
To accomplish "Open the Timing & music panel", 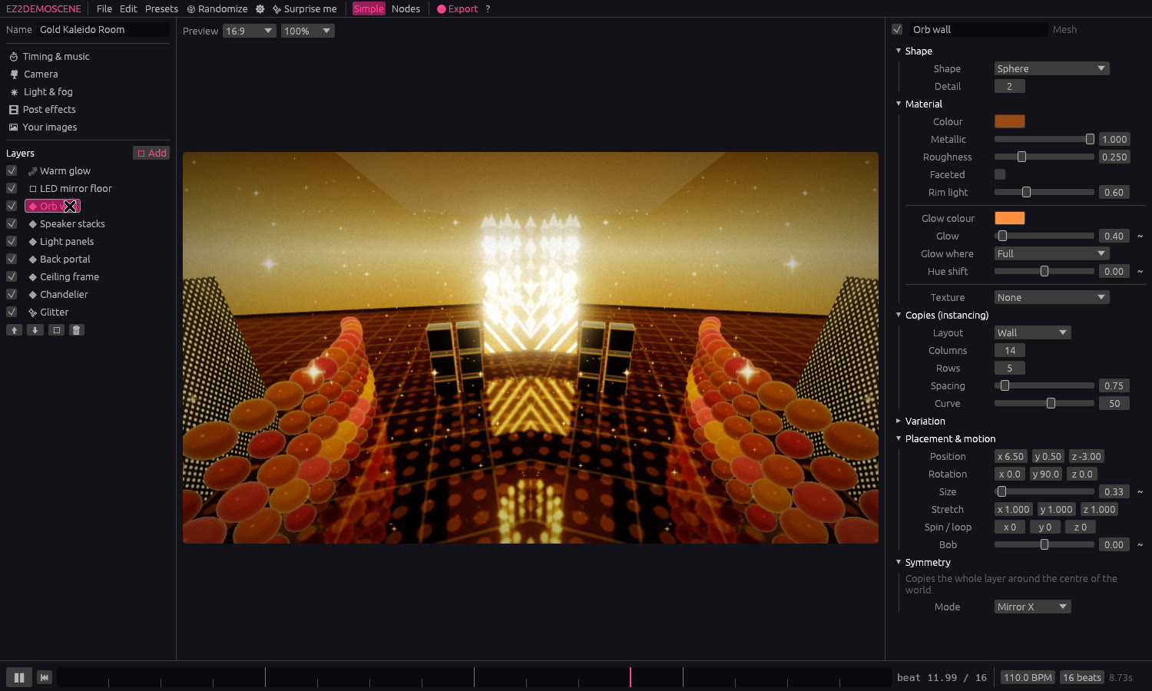I will coord(49,57).
